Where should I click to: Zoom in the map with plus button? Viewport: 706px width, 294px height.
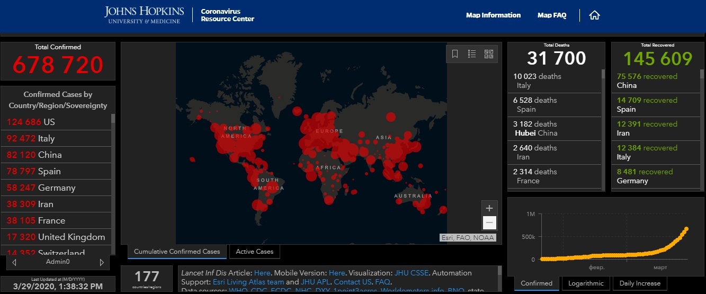489,208
